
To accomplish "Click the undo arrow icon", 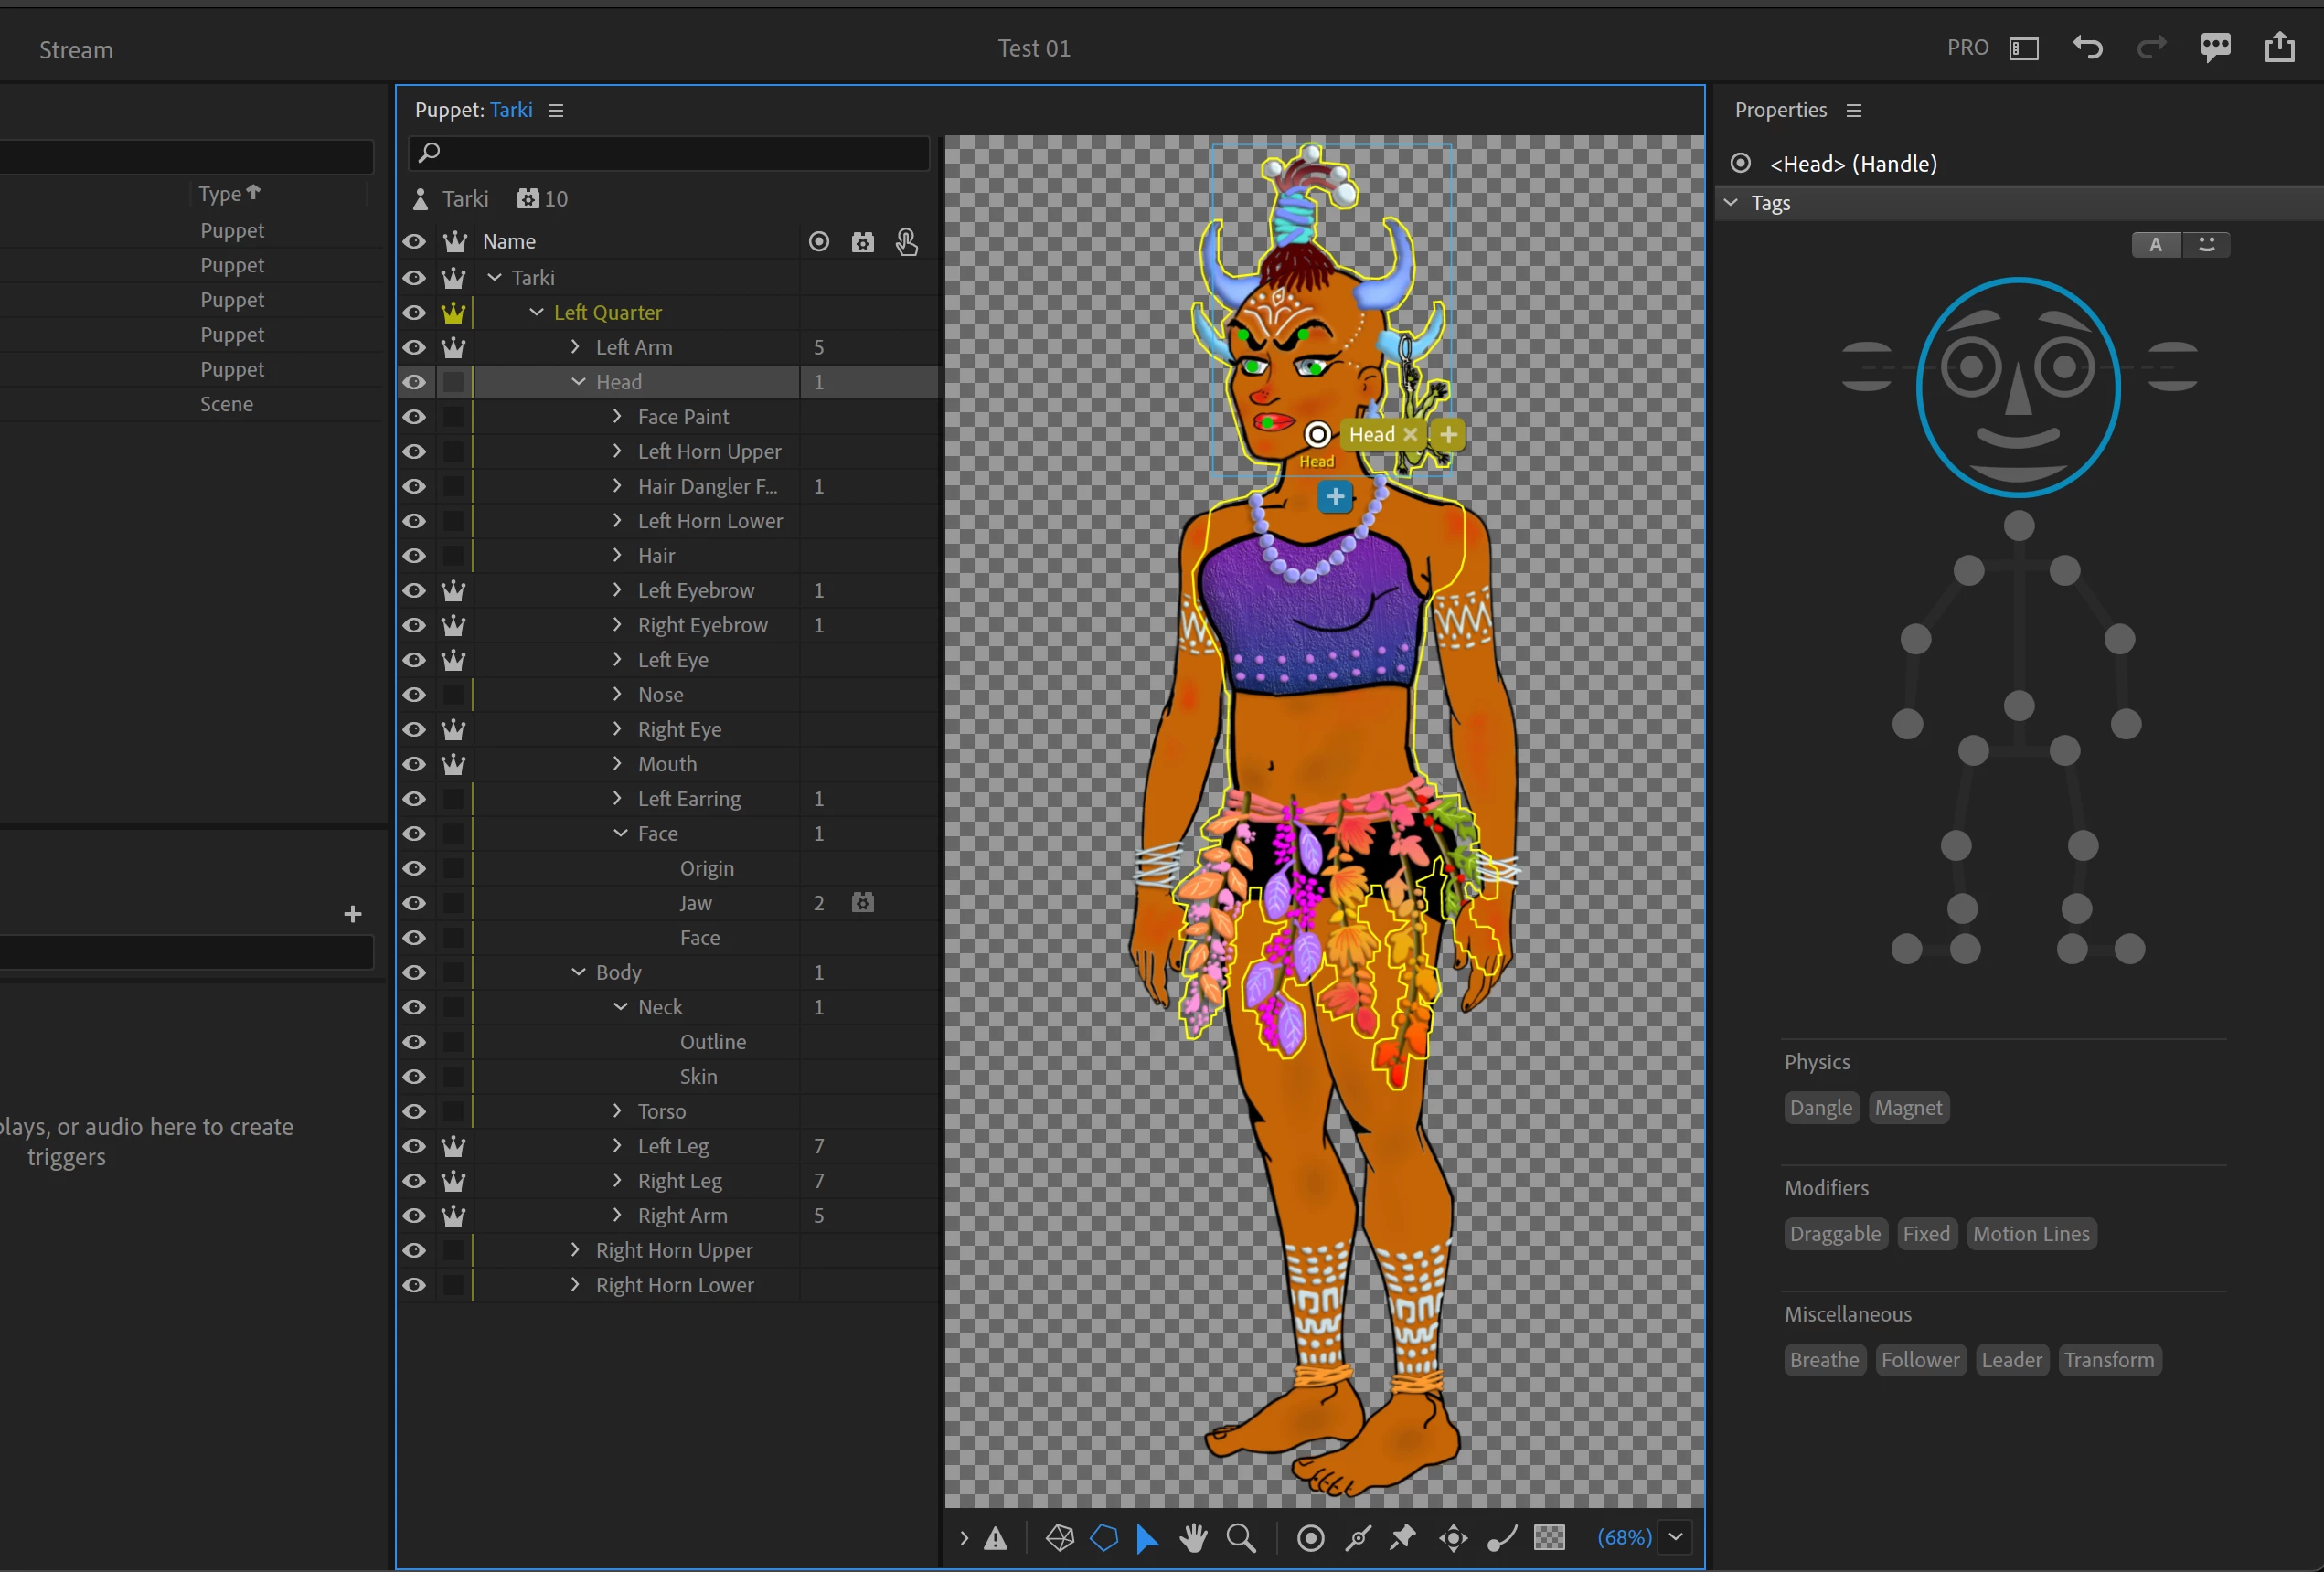I will click(x=2088, y=47).
